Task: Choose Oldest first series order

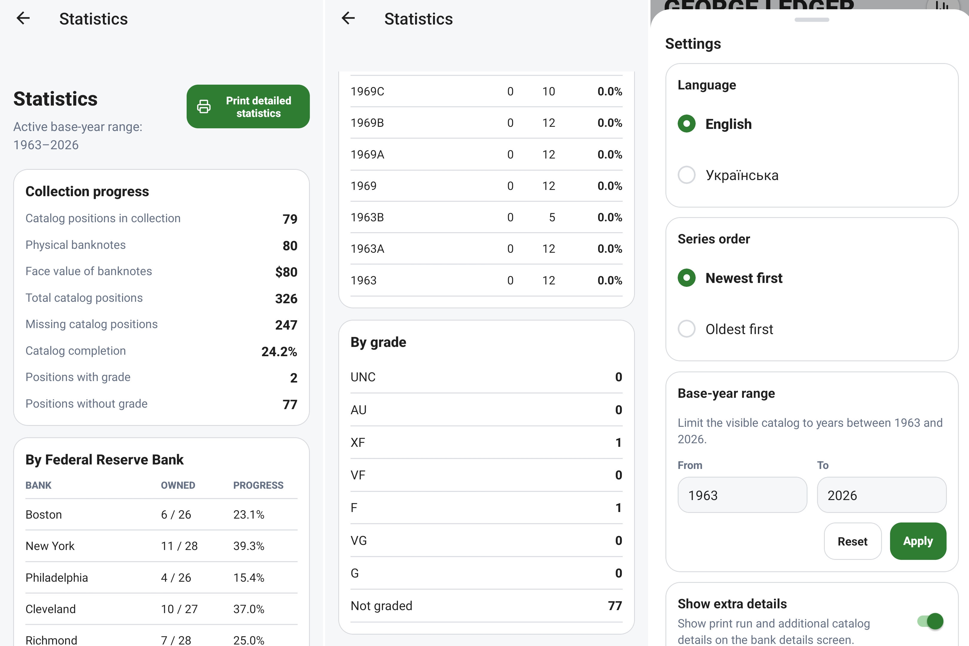Action: pyautogui.click(x=725, y=329)
